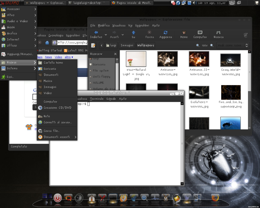The height and width of the screenshot is (208, 260).
Task: Click the Immagini path breadcrumb button
Action: click(127, 45)
